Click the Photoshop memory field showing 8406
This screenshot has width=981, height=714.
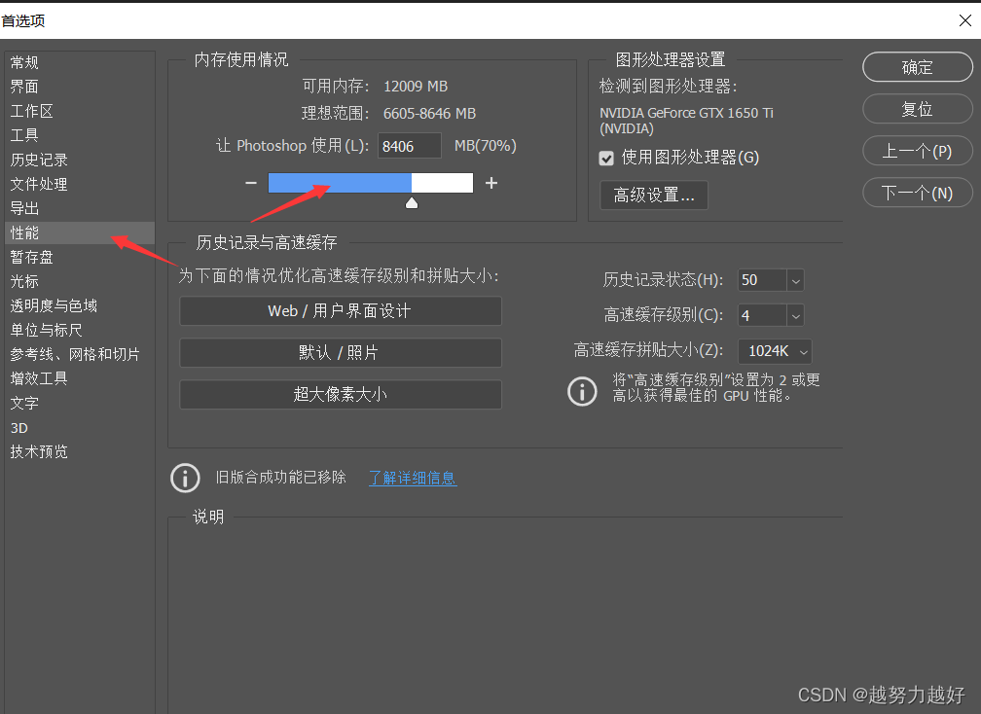(409, 146)
